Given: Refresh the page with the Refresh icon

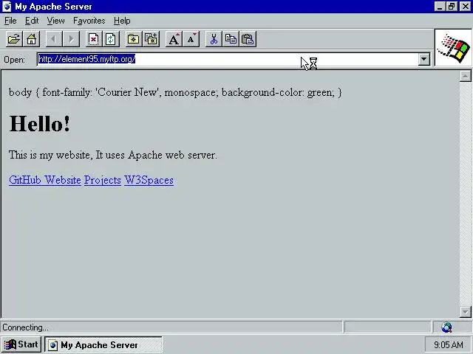Looking at the screenshot, I should 111,39.
